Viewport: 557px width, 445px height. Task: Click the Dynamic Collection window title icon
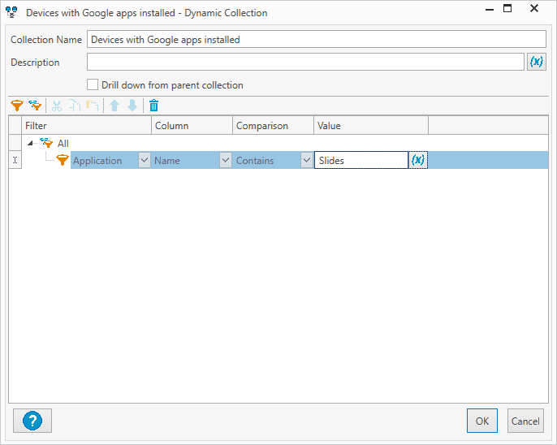[x=11, y=12]
